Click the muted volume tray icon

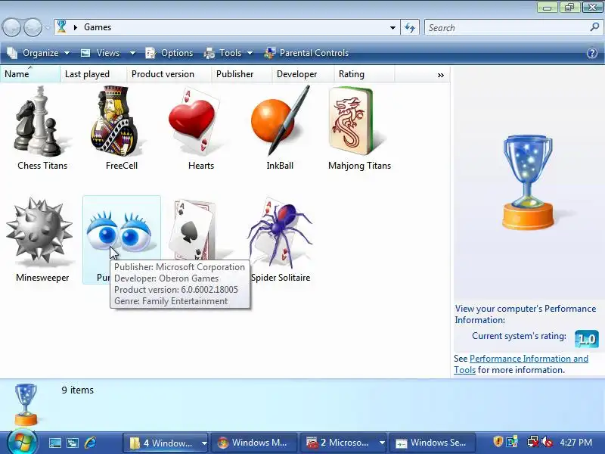coord(547,442)
